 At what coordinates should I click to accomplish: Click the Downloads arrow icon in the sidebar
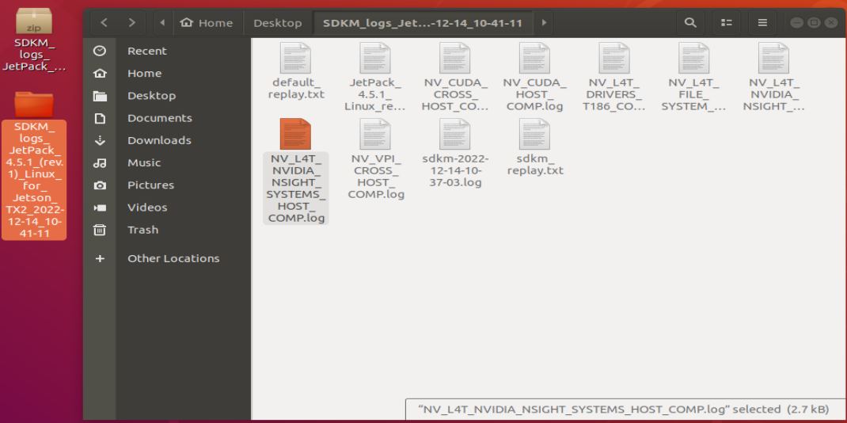(100, 140)
